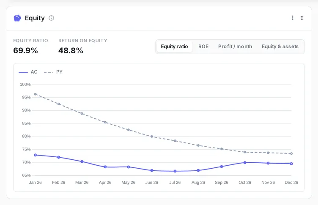318x205 pixels.
Task: Switch to the Profit / month tab
Action: 235,46
